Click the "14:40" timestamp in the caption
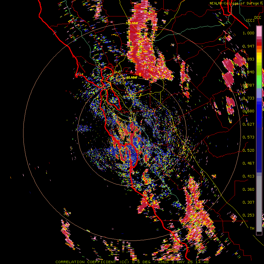264x264 pixels. click(x=202, y=262)
